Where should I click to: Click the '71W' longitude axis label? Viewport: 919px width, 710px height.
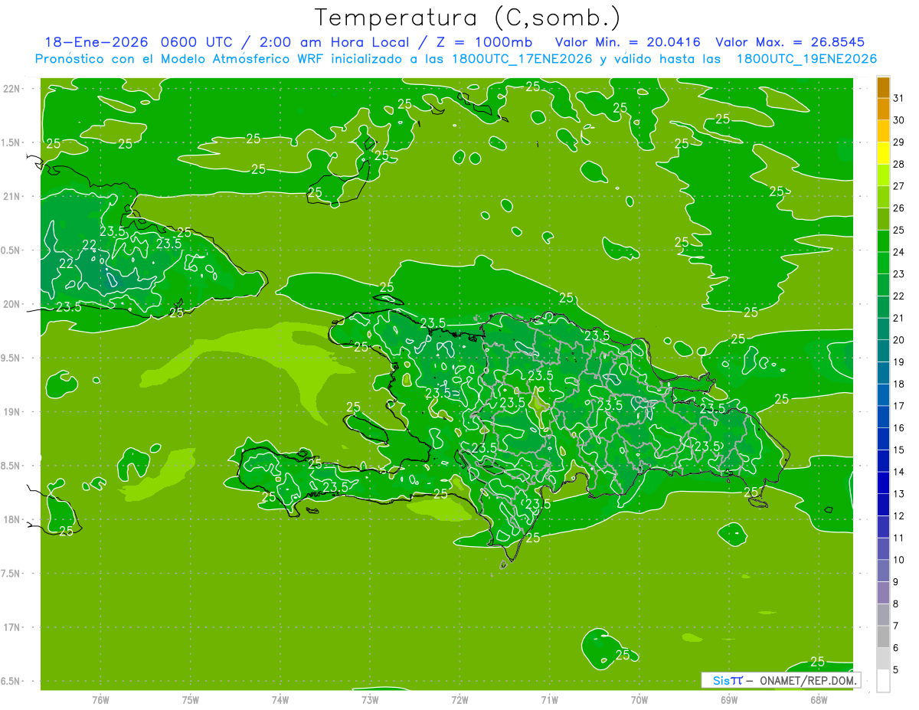click(549, 699)
